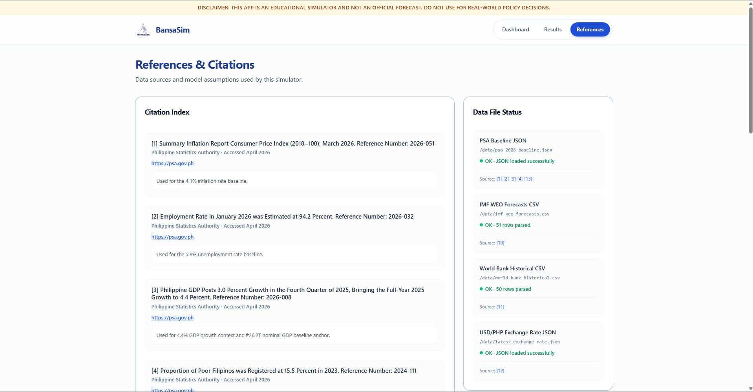Click the page vertical scrollbar thumb
Image resolution: width=753 pixels, height=392 pixels.
(x=750, y=71)
